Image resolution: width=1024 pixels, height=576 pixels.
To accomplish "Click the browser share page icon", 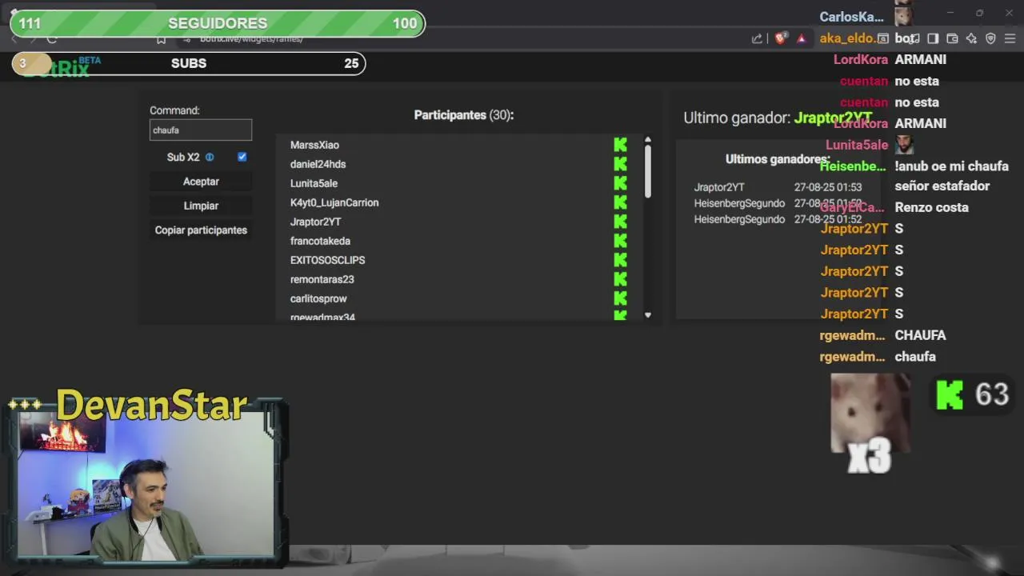I will [x=757, y=38].
